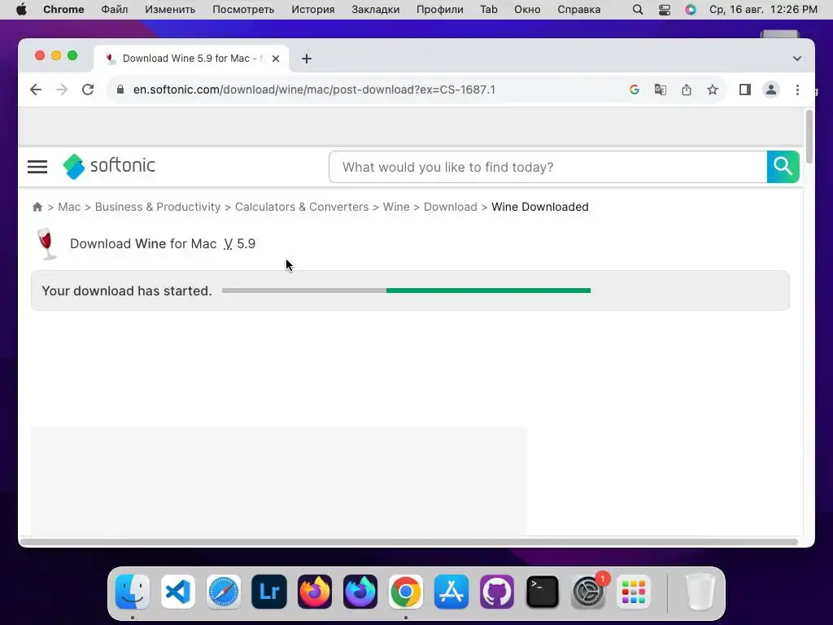Open Launchpad from the Dock

634,591
